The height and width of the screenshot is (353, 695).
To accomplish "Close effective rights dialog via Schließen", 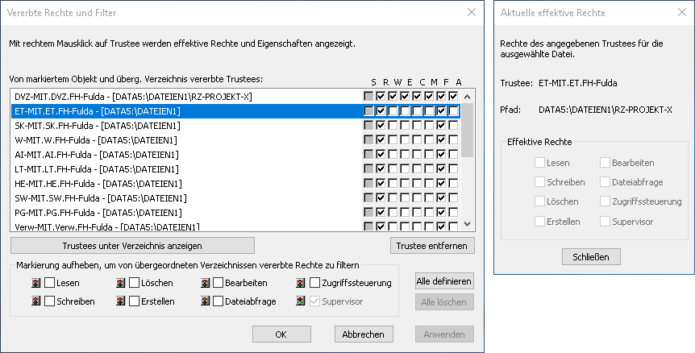I will [591, 256].
